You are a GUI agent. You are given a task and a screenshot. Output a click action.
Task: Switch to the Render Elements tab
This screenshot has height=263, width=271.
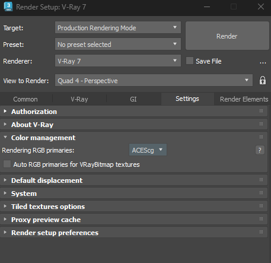coord(244,99)
